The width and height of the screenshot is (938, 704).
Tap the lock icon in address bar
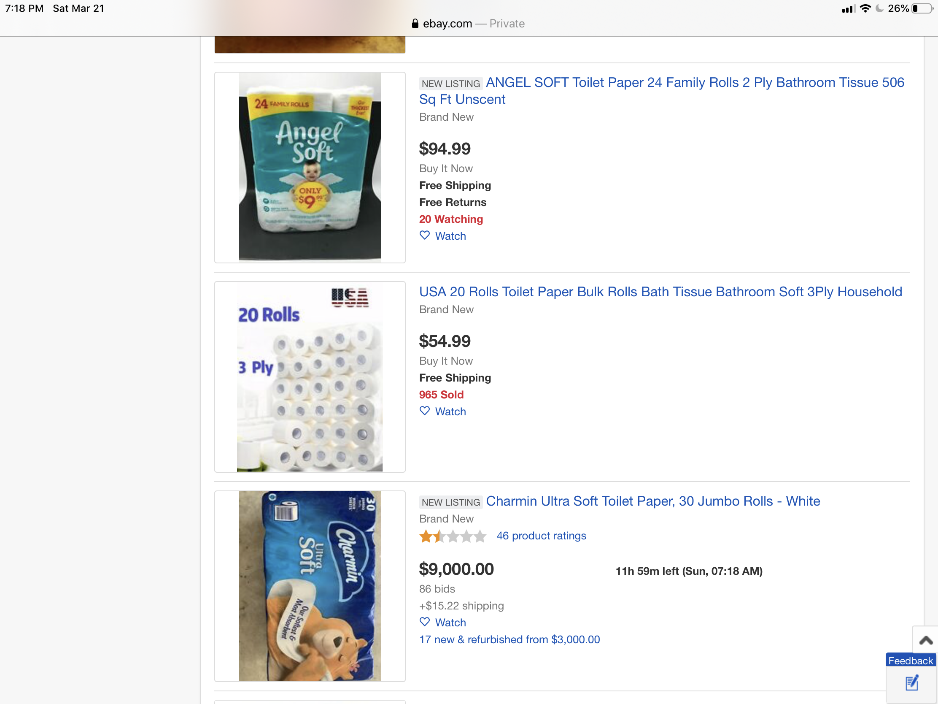pyautogui.click(x=415, y=24)
